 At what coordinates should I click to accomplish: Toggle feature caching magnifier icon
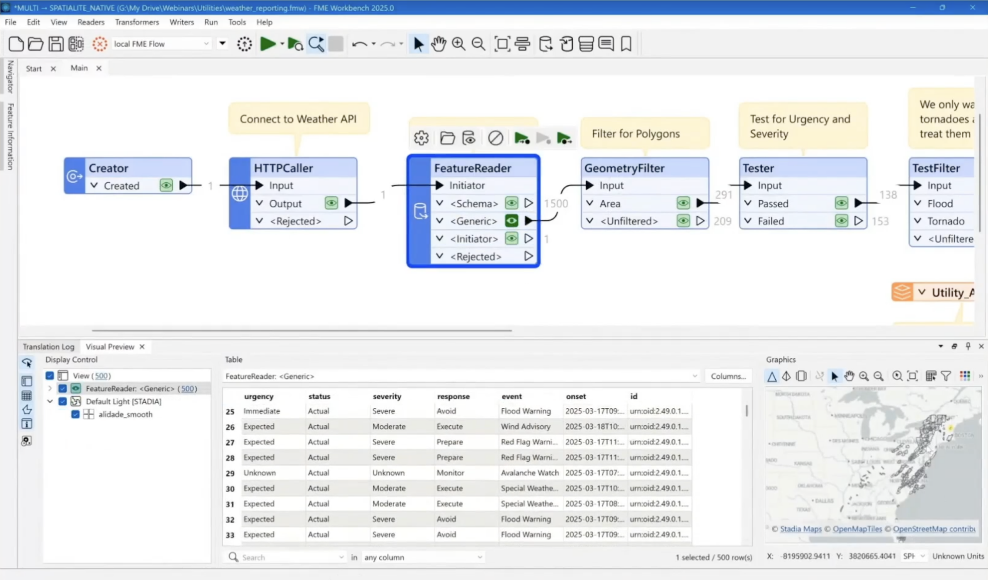316,44
